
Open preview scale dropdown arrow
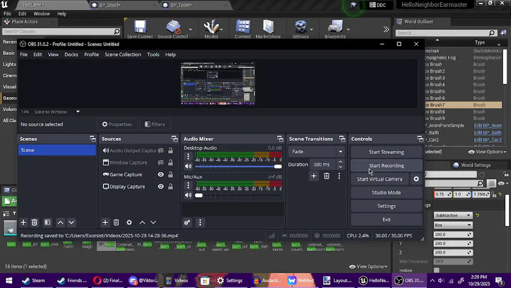(78, 112)
